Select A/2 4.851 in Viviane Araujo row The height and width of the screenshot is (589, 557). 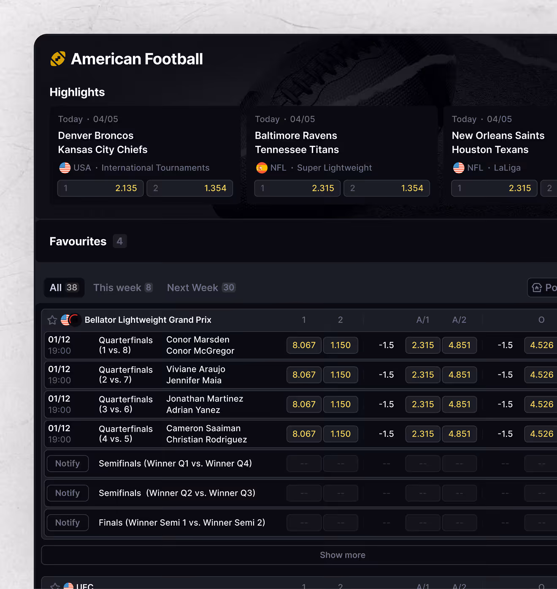[x=460, y=375]
